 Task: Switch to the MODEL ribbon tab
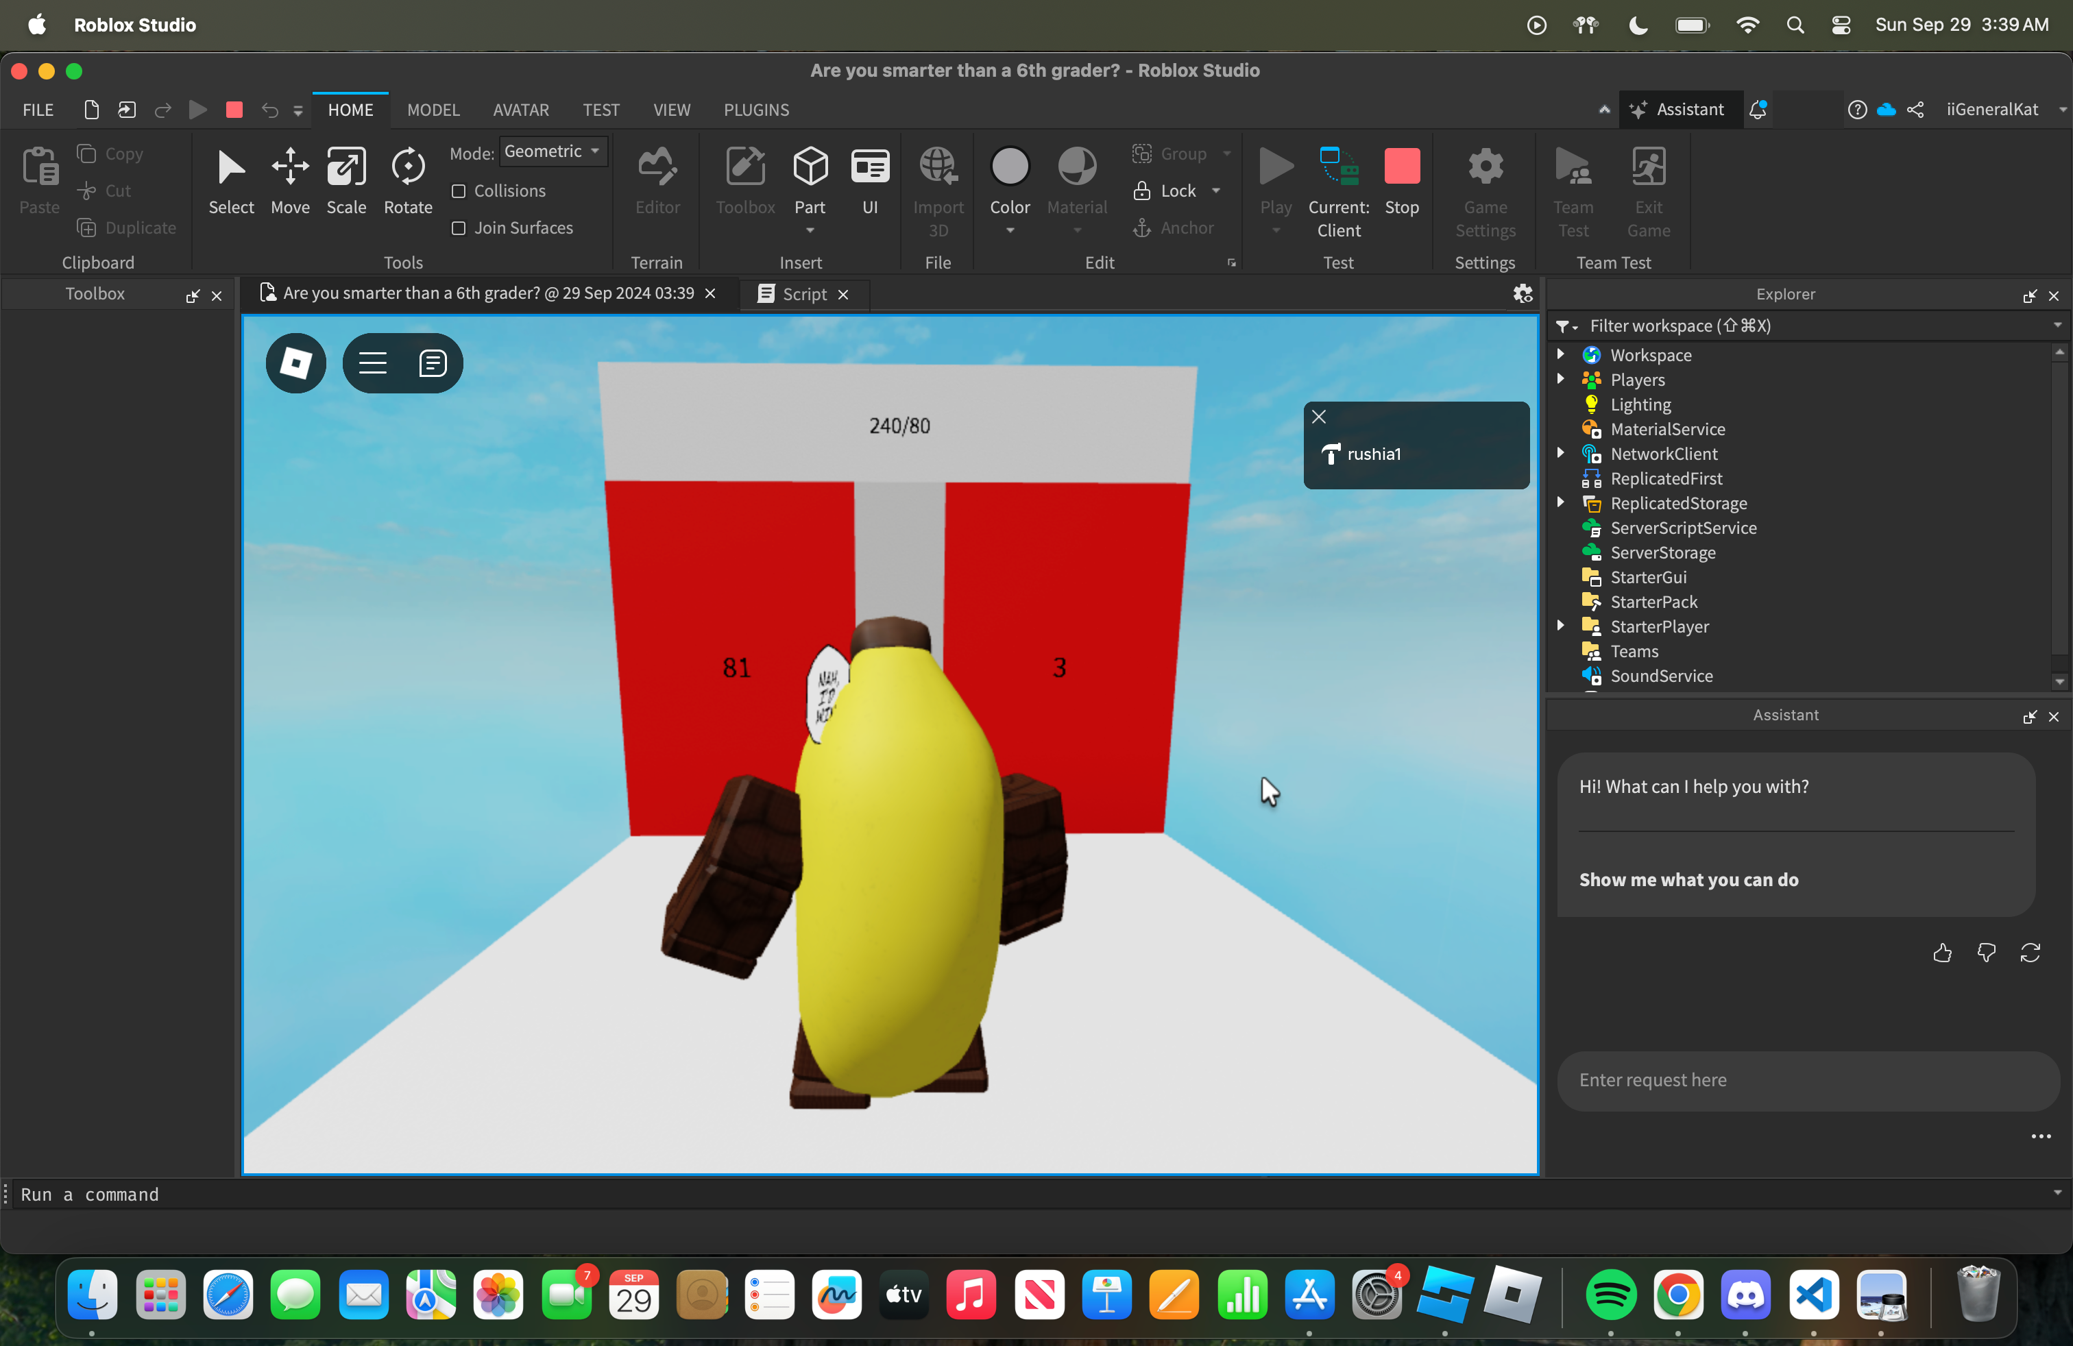coord(433,110)
